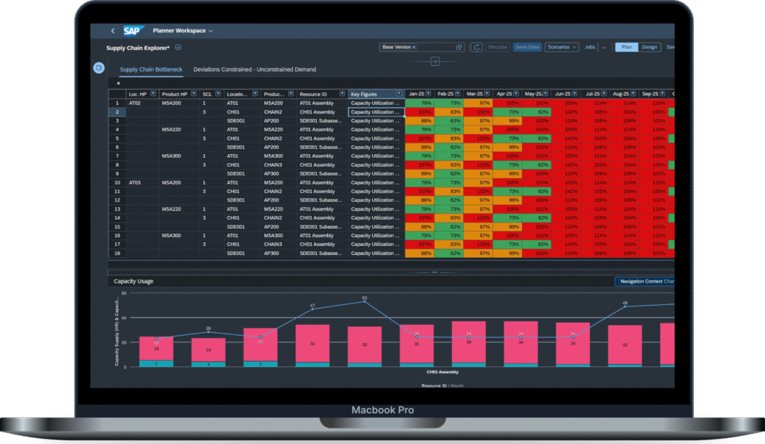Open Jul-25 column filter
This screenshot has height=444, width=765.
[604, 93]
